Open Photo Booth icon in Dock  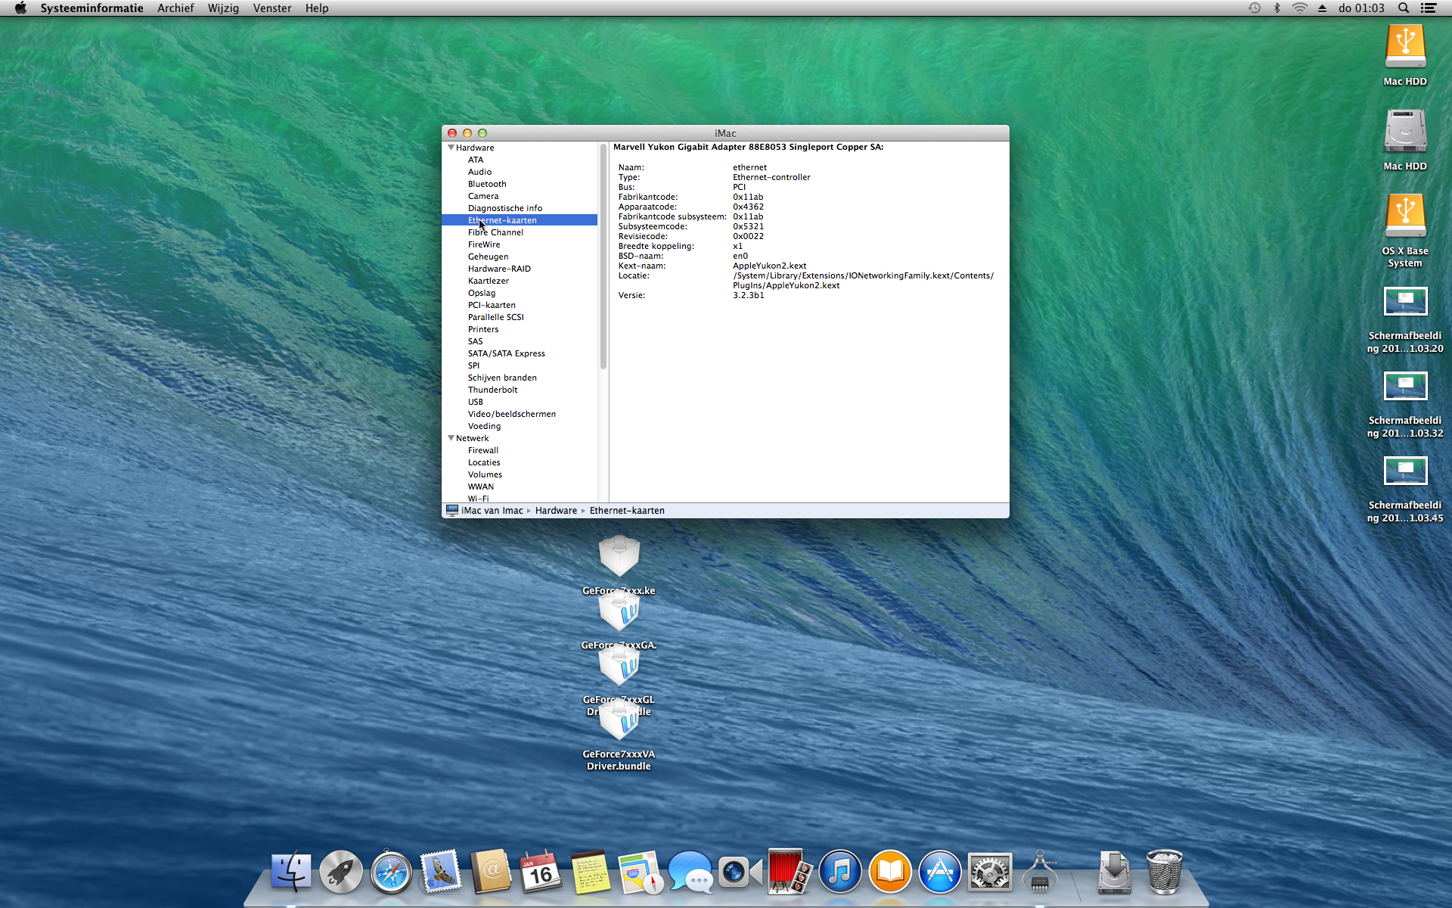coord(789,872)
